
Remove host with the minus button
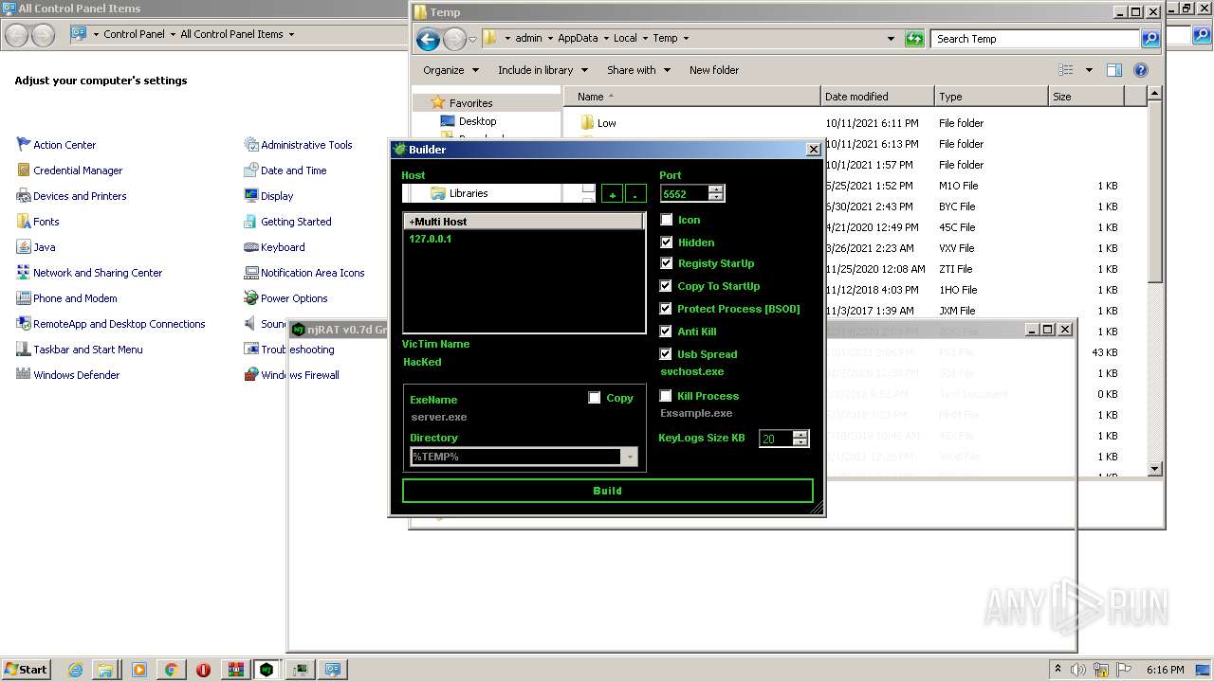point(635,193)
